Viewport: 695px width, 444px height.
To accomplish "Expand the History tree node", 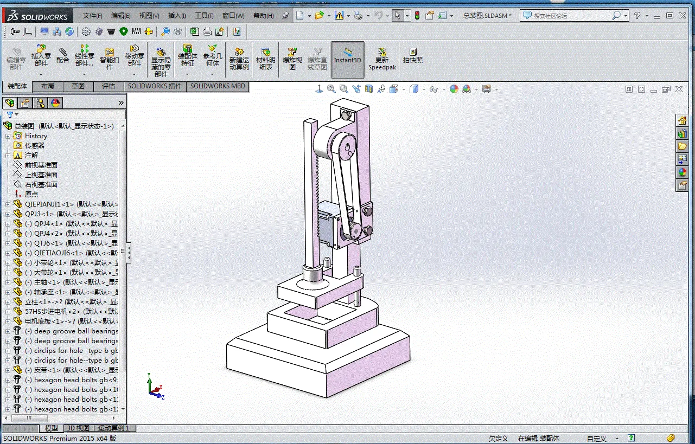I will (8, 136).
